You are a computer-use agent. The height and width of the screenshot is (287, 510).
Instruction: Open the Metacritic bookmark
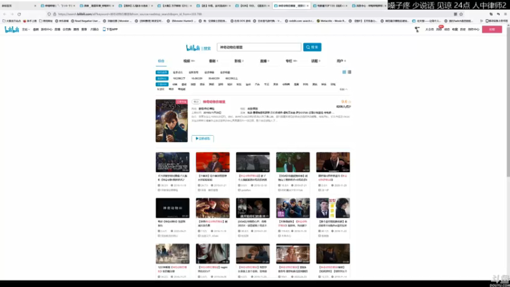pyautogui.click(x=331, y=21)
